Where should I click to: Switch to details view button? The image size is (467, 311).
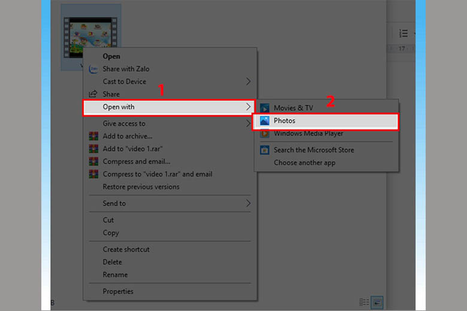pos(364,303)
